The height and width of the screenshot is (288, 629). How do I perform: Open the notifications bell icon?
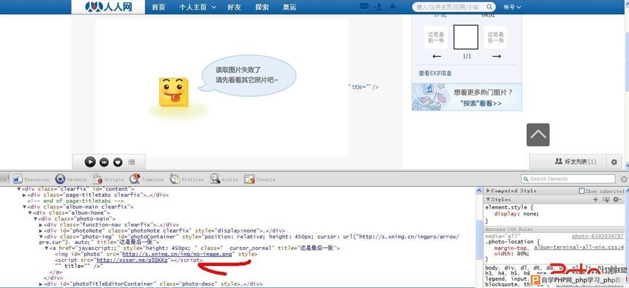pos(392,7)
